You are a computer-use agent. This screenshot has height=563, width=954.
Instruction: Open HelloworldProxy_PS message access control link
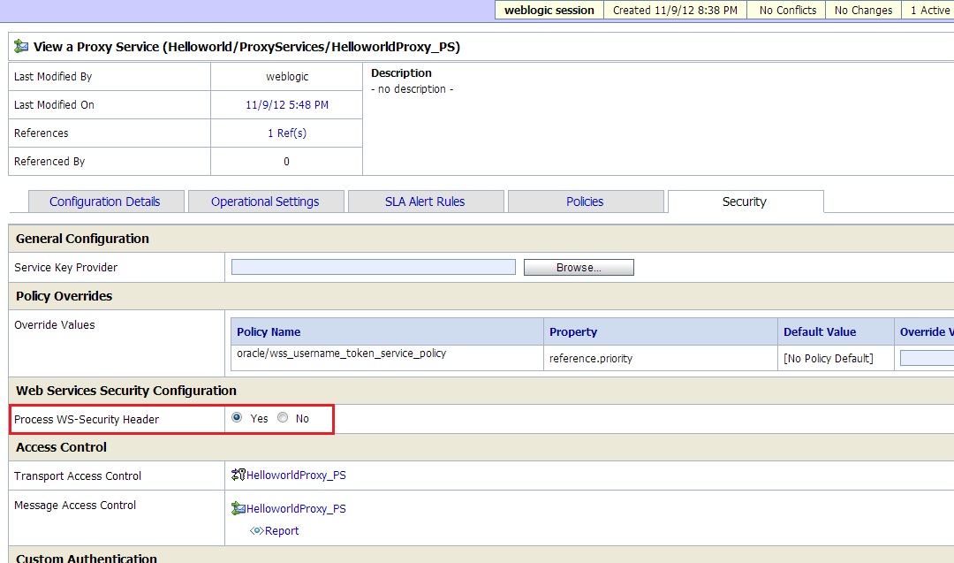point(296,508)
